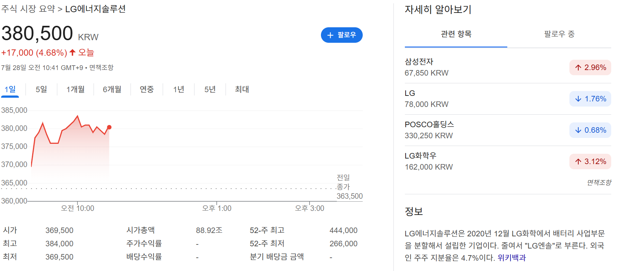The height and width of the screenshot is (271, 633).
Task: Click the plus icon on 팔로우 button
Action: tap(331, 35)
